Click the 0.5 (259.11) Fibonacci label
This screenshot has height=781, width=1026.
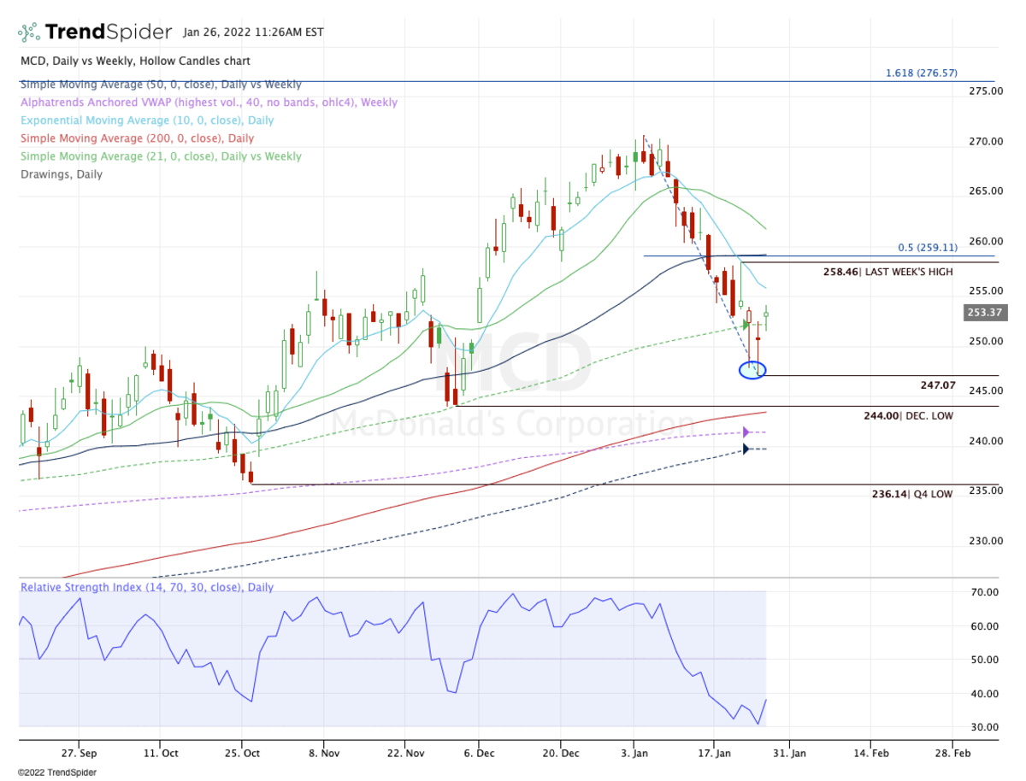coord(926,248)
